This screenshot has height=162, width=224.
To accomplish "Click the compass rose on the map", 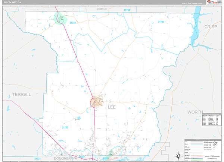I will 178,156.
